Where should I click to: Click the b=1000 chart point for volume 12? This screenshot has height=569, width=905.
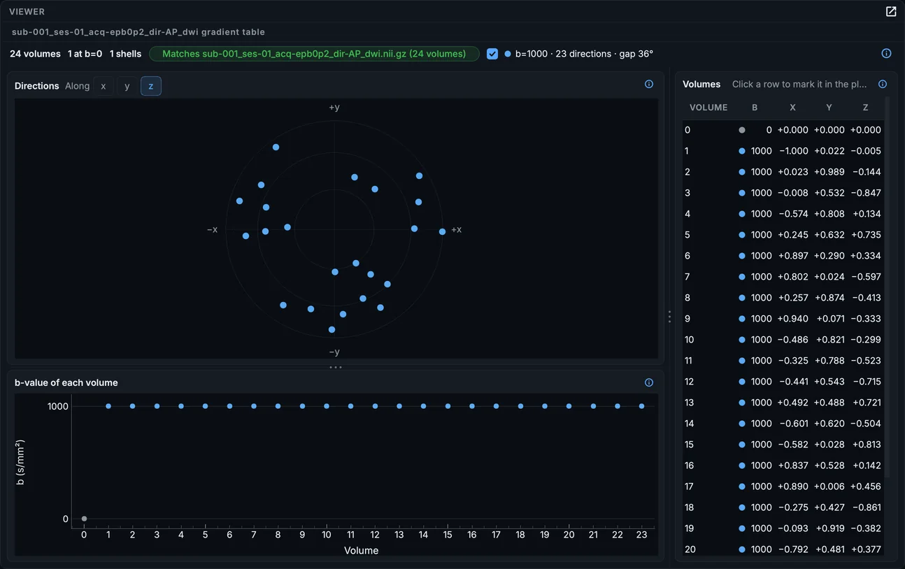375,406
